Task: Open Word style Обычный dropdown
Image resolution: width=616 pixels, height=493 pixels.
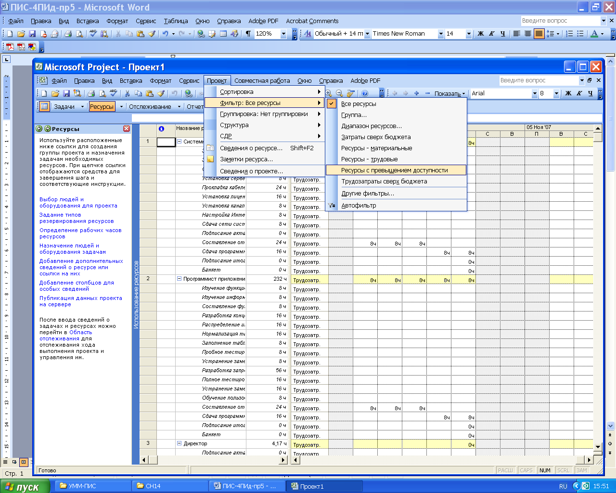Action: (367, 34)
